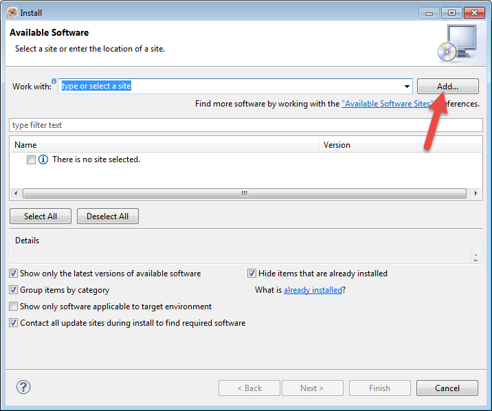
Task: Click the left horizontal scroll arrow
Action: point(16,193)
